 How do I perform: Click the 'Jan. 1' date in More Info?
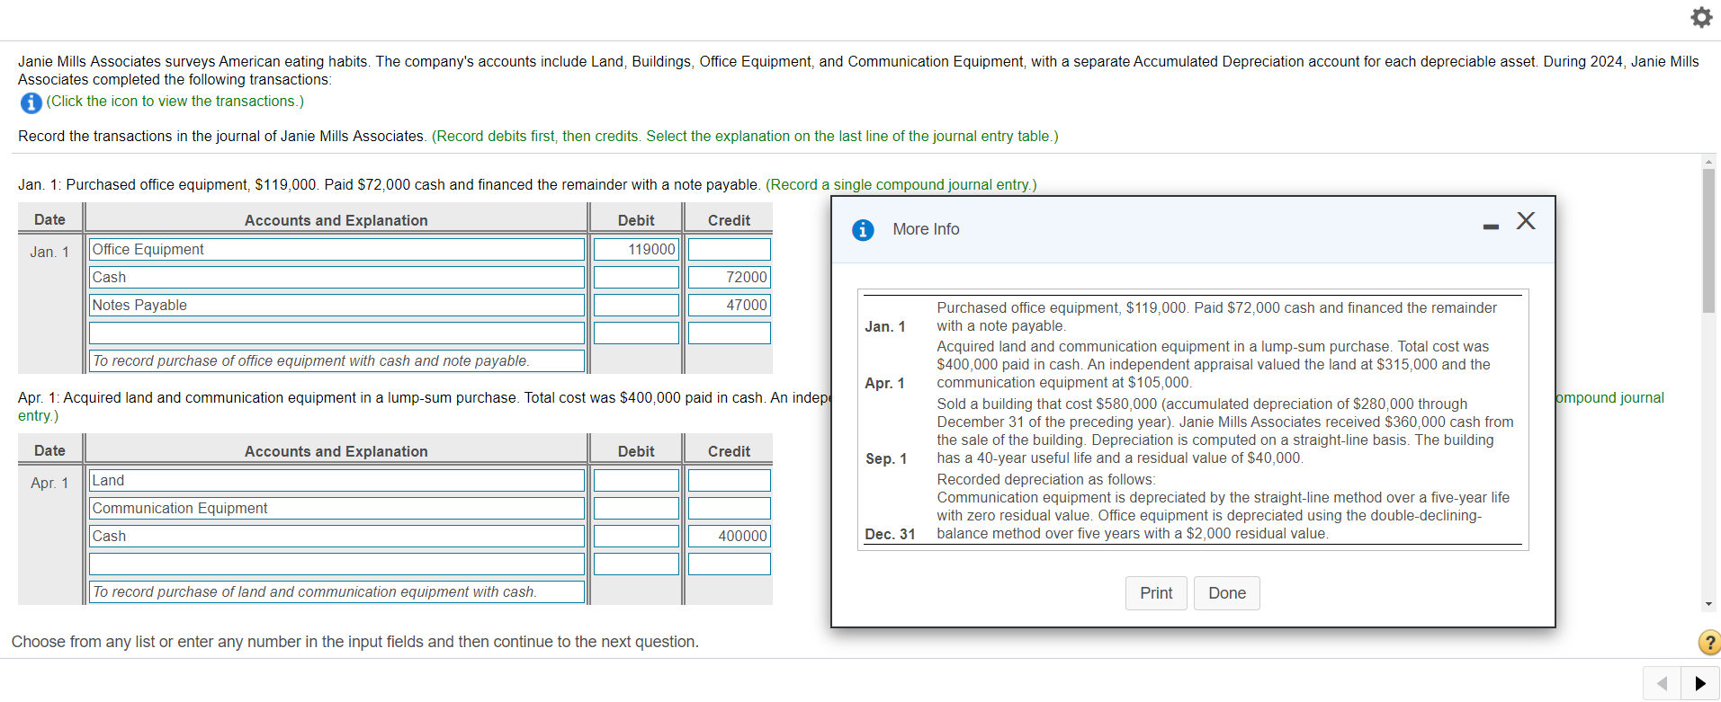tap(885, 326)
